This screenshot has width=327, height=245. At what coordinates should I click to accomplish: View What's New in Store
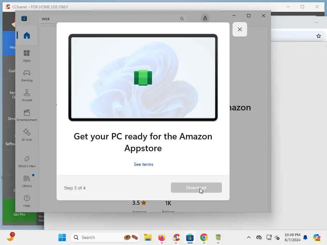pyautogui.click(x=27, y=161)
